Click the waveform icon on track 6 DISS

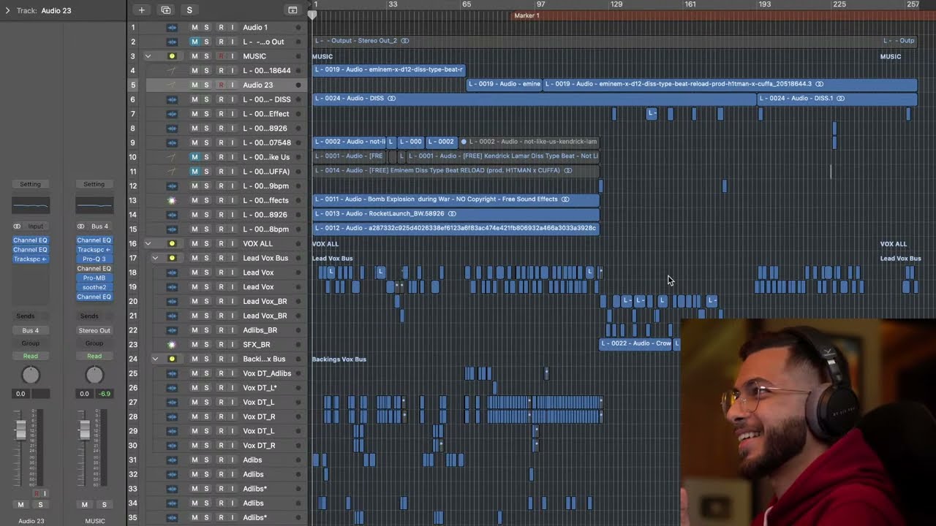click(x=172, y=99)
